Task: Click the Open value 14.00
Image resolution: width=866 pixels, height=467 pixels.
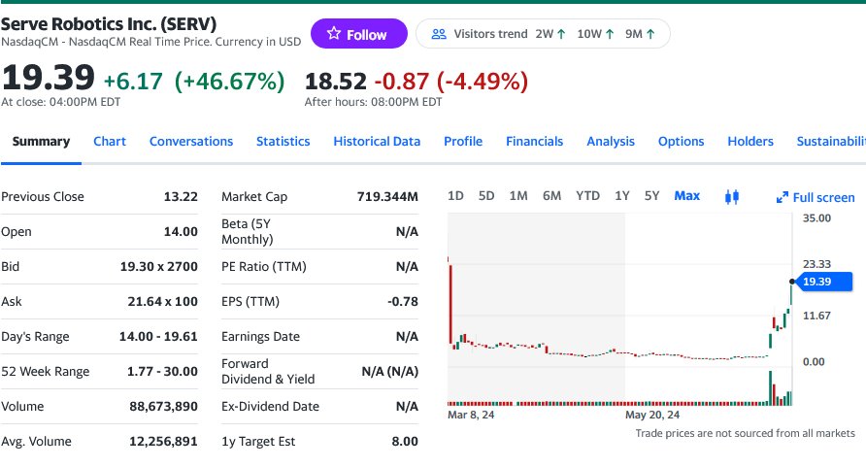Action: coord(181,232)
